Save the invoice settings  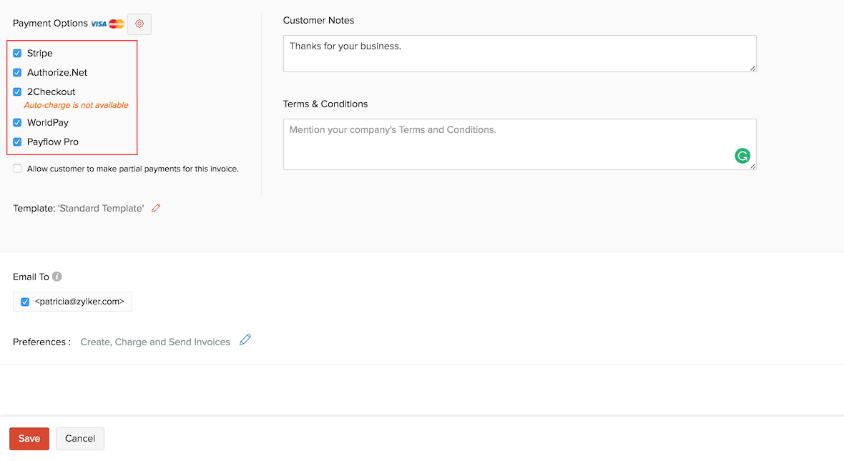(x=29, y=438)
